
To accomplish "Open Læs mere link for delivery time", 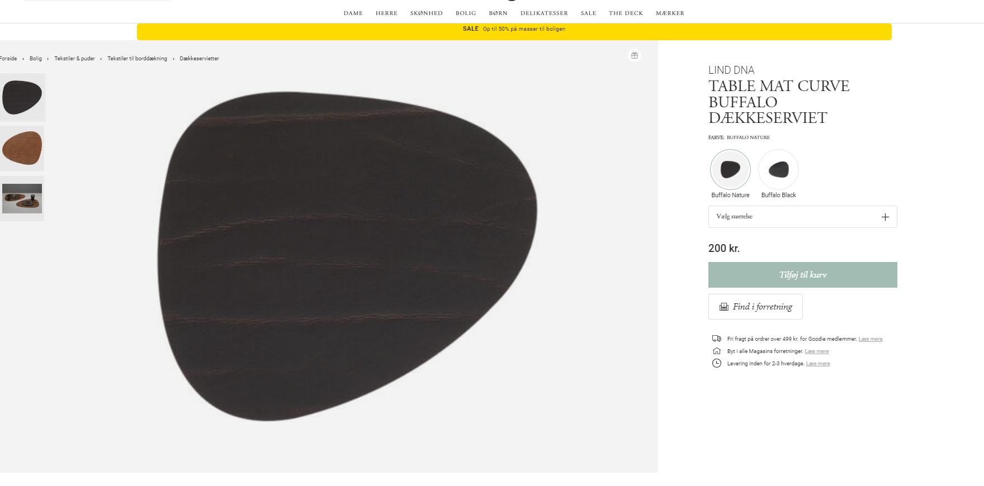I will (818, 364).
